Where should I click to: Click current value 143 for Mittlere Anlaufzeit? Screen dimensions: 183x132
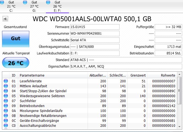click(103, 86)
